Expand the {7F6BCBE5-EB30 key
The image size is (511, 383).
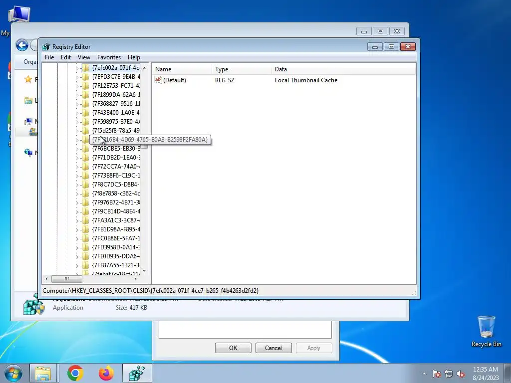77,149
